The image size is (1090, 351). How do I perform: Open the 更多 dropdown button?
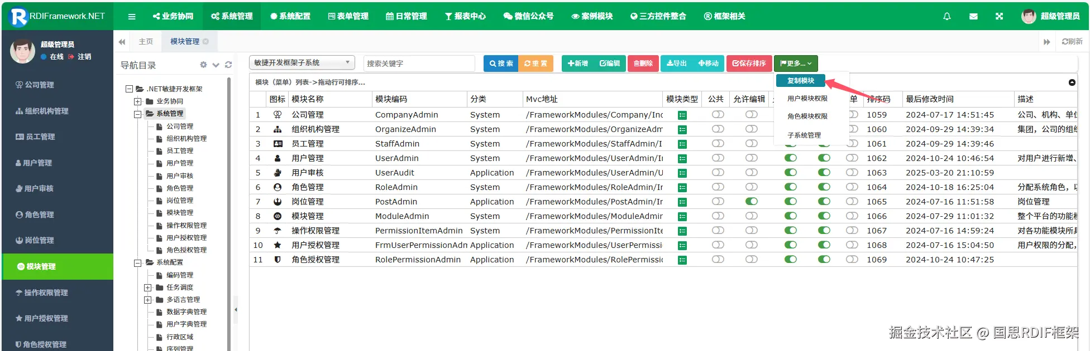(x=796, y=64)
